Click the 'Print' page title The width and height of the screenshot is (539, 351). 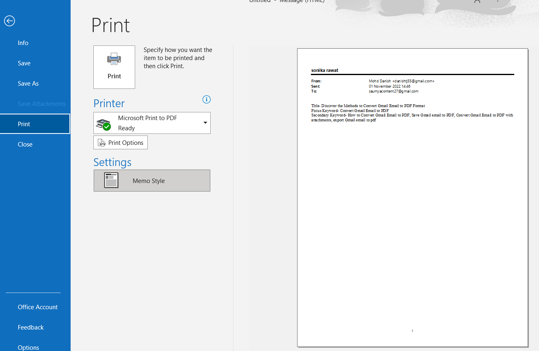pos(111,25)
